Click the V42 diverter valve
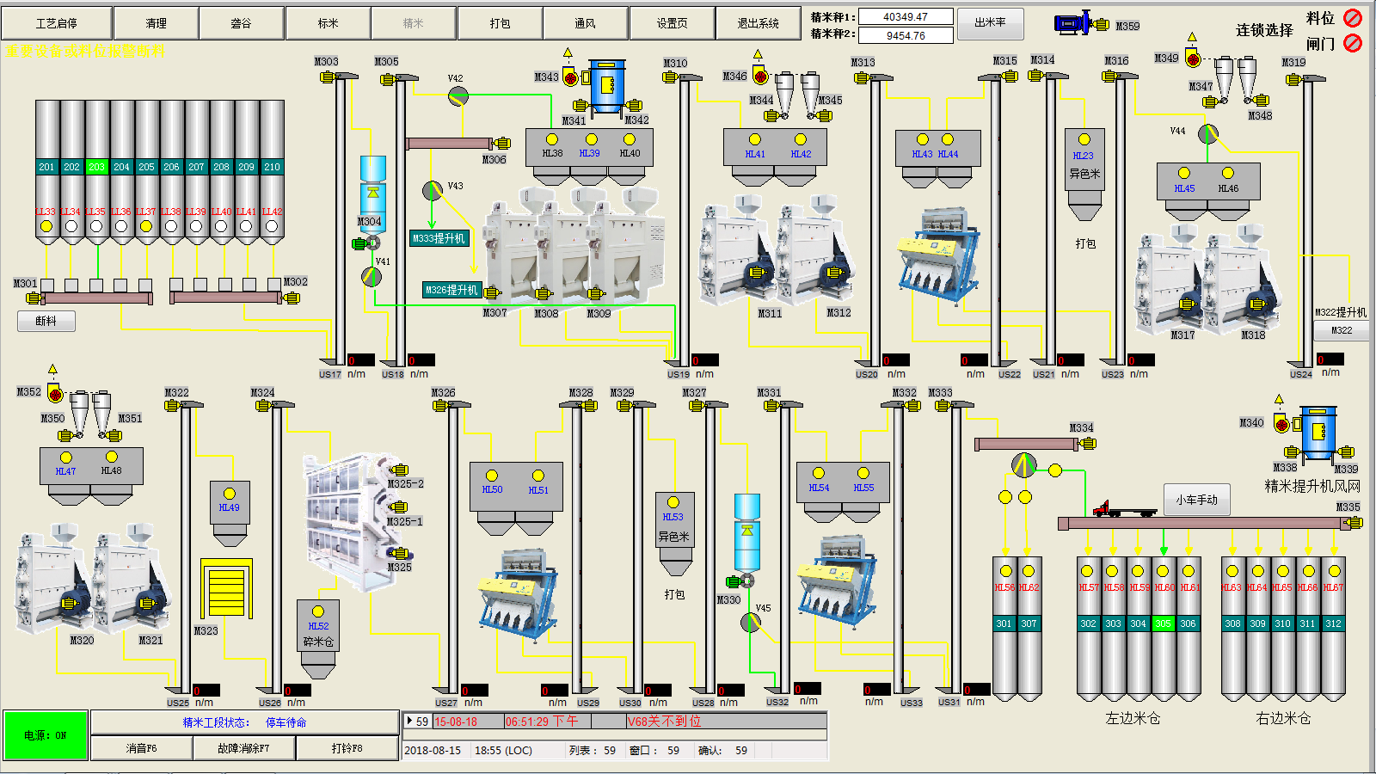Viewport: 1376px width, 774px height. tap(458, 96)
